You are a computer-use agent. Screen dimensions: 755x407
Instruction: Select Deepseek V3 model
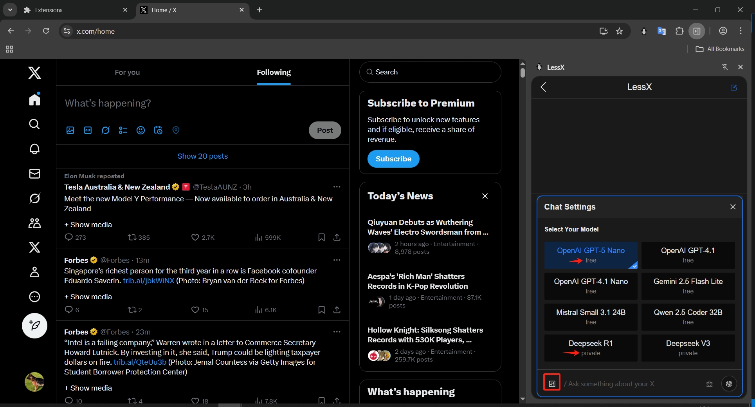click(x=688, y=348)
